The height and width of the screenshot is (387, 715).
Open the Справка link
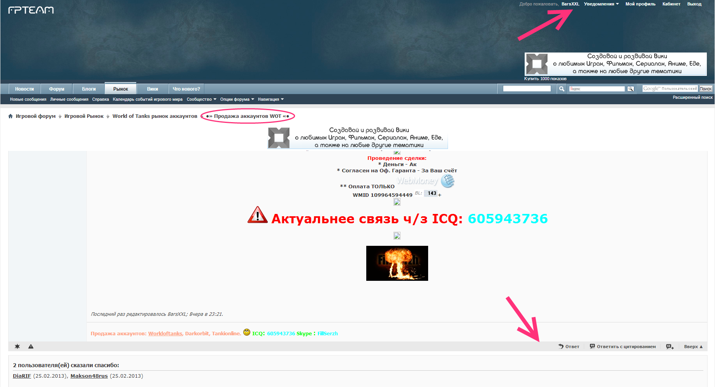[x=100, y=99]
